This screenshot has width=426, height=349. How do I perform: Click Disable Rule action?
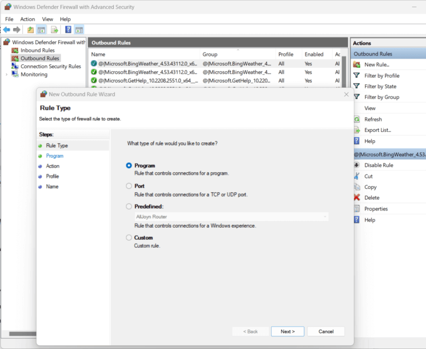[x=379, y=165]
